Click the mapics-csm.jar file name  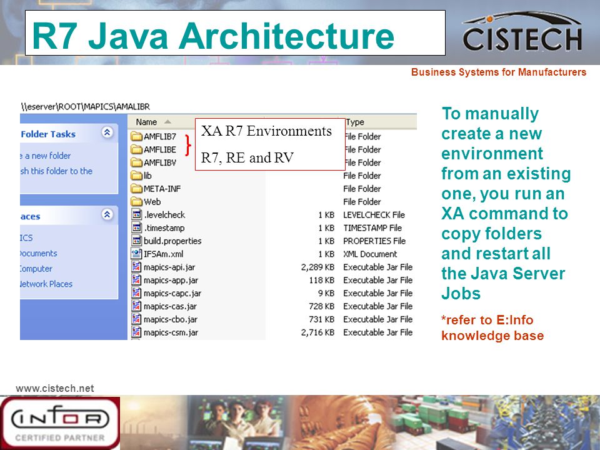coord(171,332)
